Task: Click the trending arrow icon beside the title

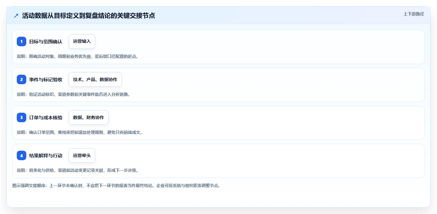Action: 16,16
